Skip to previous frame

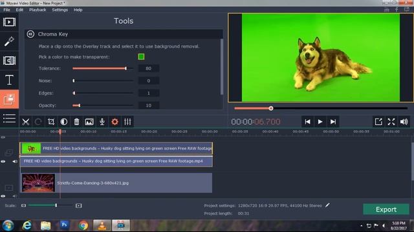tap(308, 122)
